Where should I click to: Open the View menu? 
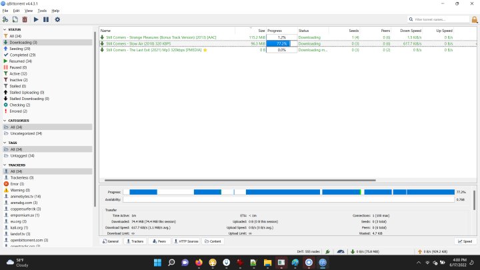tap(29, 11)
